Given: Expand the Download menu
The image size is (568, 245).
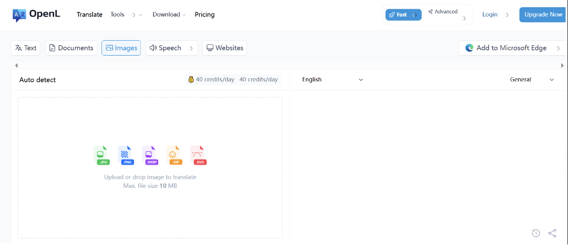Looking at the screenshot, I should point(169,14).
